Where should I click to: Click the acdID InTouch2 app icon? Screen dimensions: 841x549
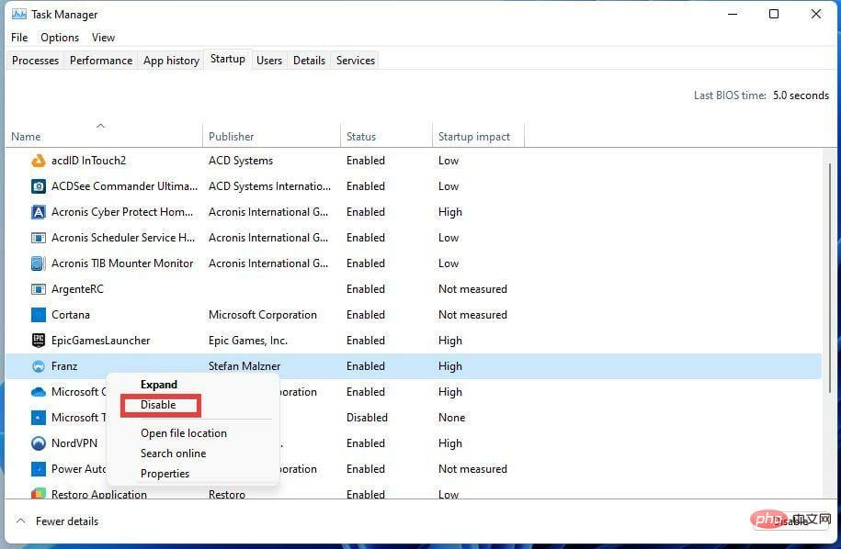[x=38, y=161]
